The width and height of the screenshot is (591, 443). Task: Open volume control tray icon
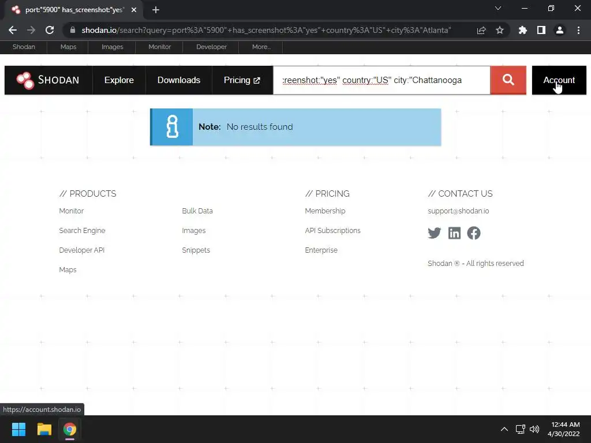534,429
